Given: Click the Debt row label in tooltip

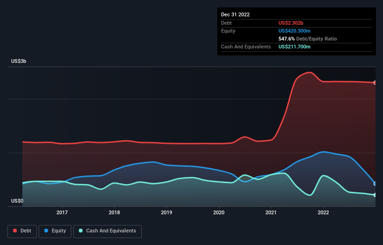Looking at the screenshot, I should pyautogui.click(x=226, y=23).
